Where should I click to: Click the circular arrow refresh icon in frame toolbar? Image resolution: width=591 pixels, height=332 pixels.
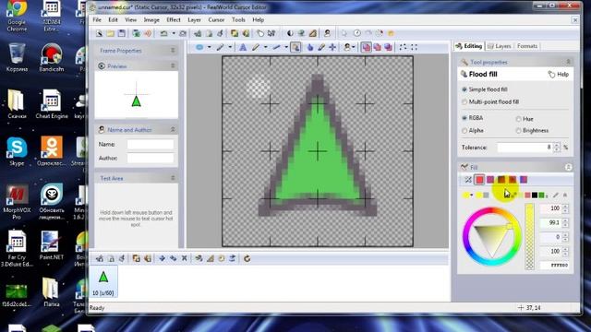(x=247, y=258)
